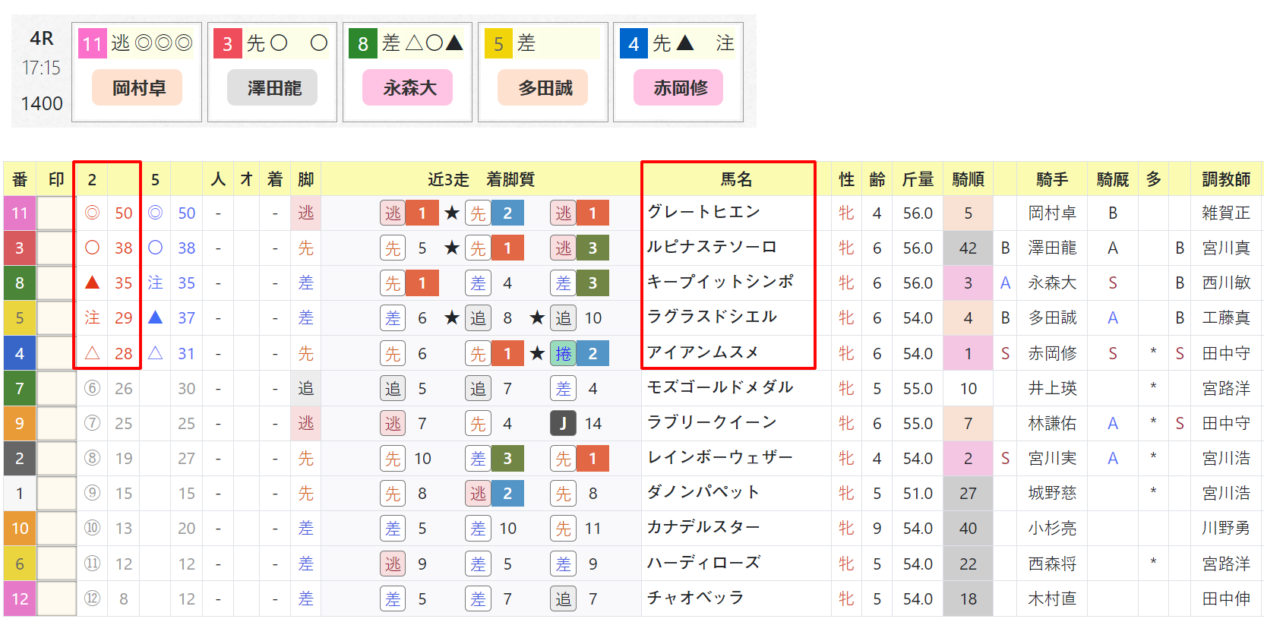Click the red double-circle mark in horse 11's row
Screen dimensions: 1264x619
click(x=92, y=213)
